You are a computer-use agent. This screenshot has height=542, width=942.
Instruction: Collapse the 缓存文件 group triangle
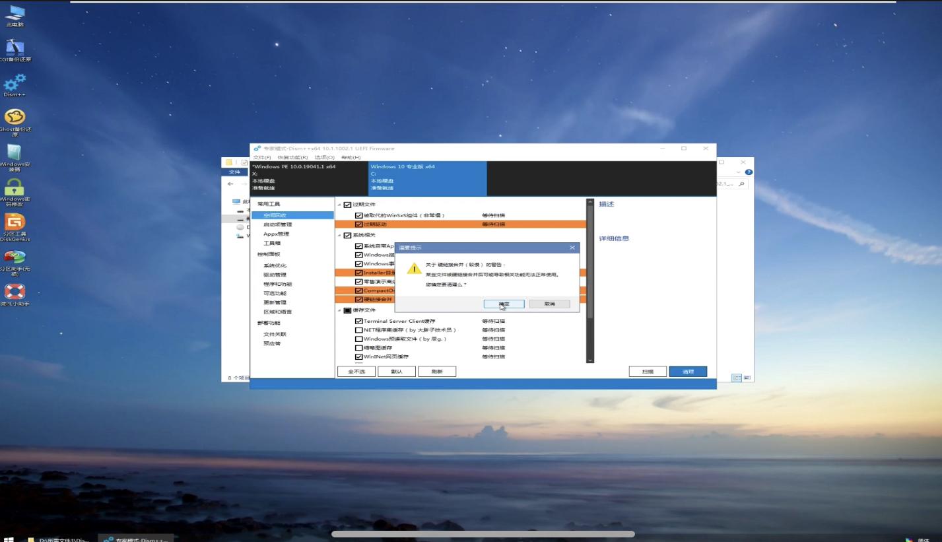tap(339, 310)
